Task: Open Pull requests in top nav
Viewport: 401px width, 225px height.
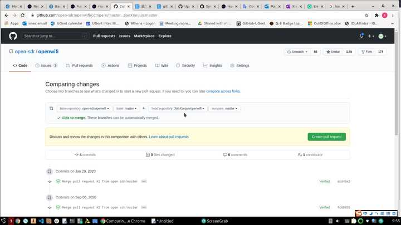Action: (x=104, y=36)
